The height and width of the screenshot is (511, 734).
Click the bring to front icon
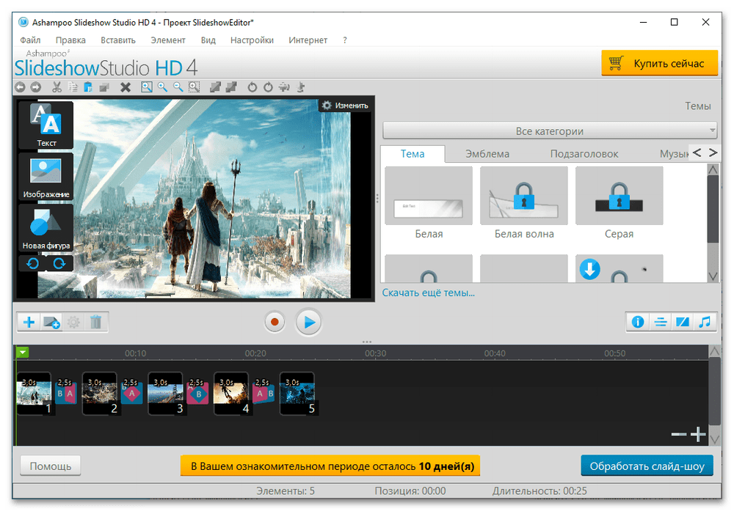pyautogui.click(x=215, y=87)
